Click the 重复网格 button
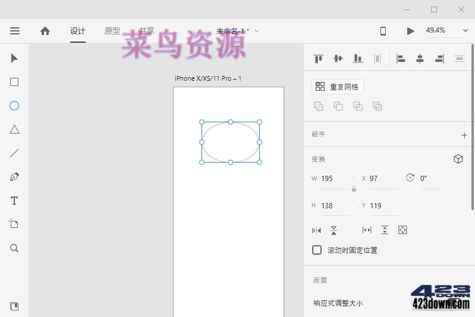475x317 pixels. [x=338, y=87]
